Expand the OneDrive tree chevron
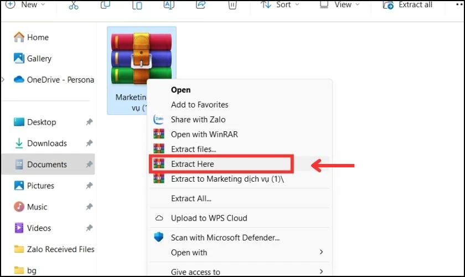This screenshot has height=277, width=465. (x=3, y=80)
